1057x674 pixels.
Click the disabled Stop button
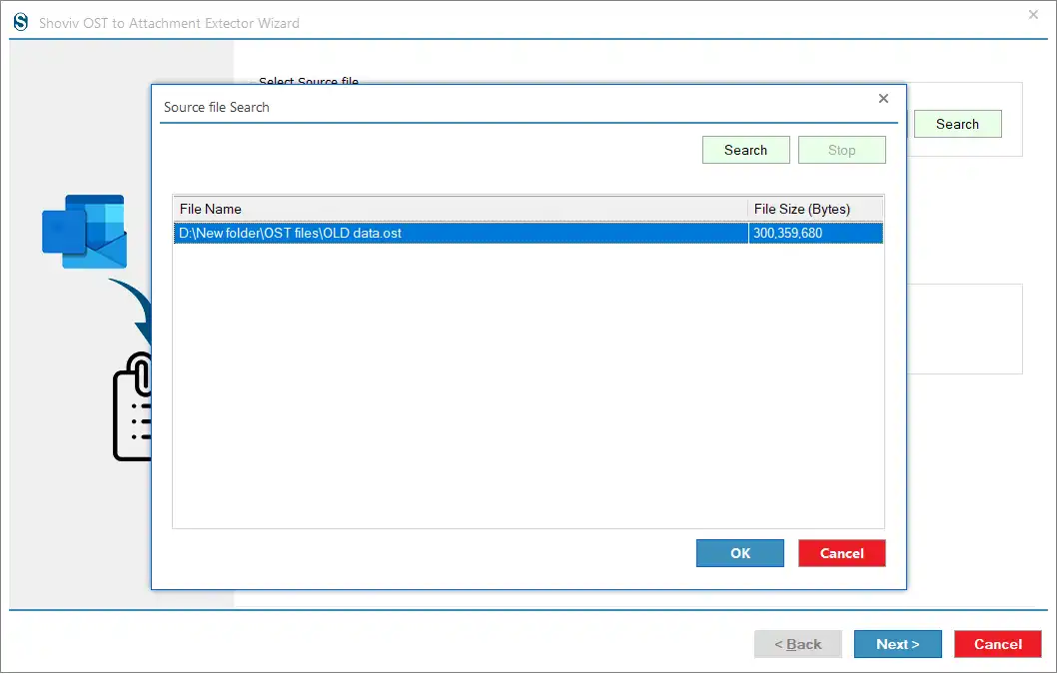842,150
